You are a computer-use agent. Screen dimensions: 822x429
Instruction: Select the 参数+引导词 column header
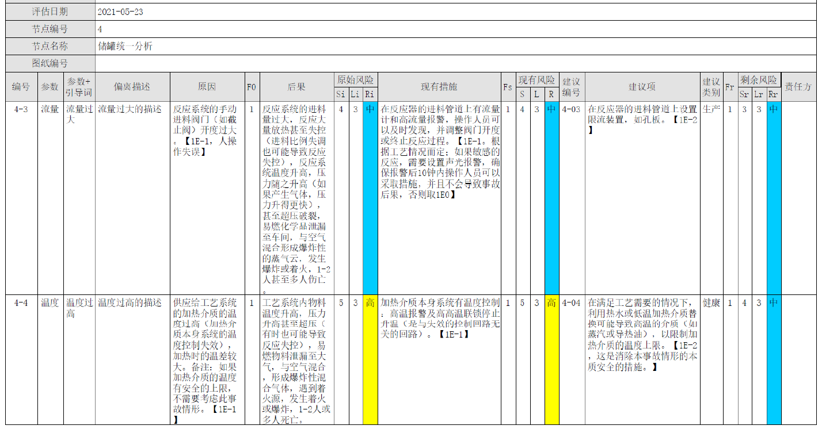pyautogui.click(x=79, y=87)
